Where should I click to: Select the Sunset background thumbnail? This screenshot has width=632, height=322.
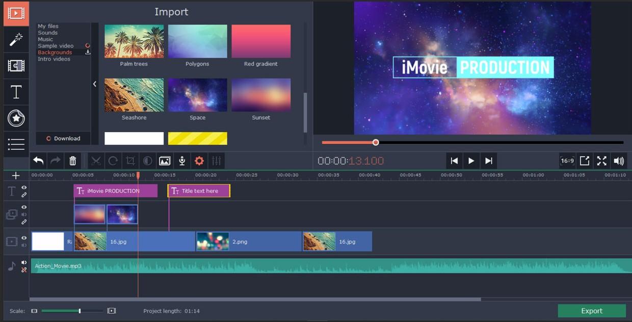coord(261,95)
